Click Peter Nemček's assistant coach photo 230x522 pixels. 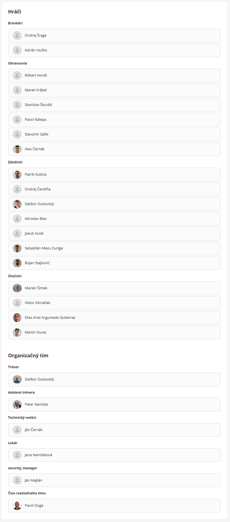[17, 405]
